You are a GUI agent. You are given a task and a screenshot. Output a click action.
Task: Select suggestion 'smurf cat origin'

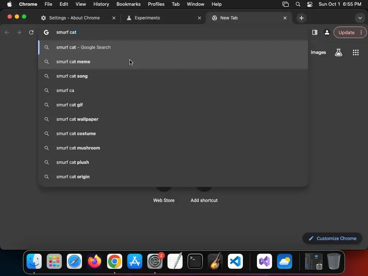coord(173,177)
